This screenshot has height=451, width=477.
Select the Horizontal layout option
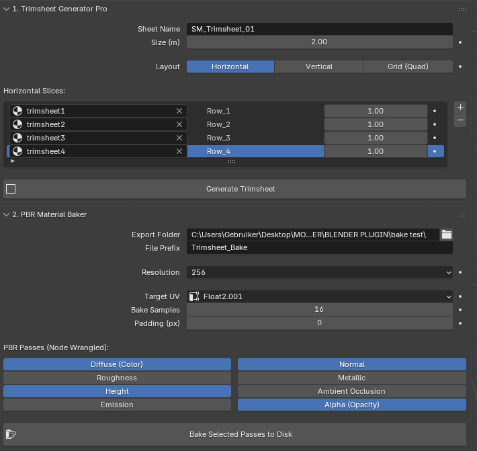230,67
